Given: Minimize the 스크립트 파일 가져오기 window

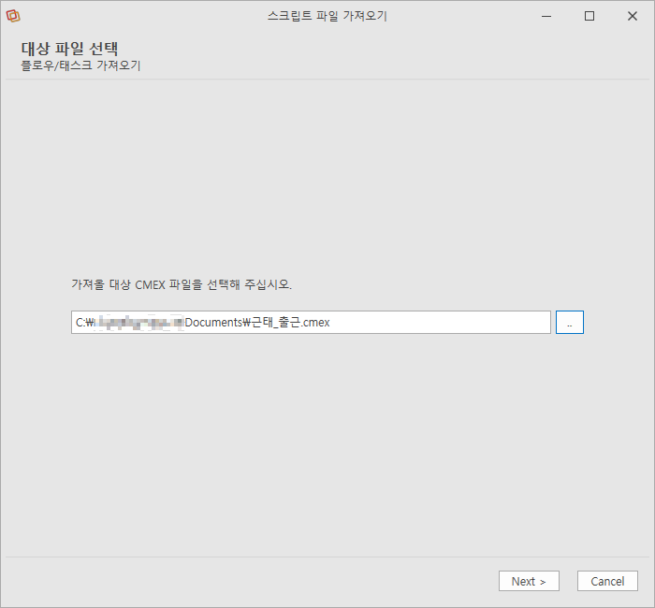Looking at the screenshot, I should [546, 16].
